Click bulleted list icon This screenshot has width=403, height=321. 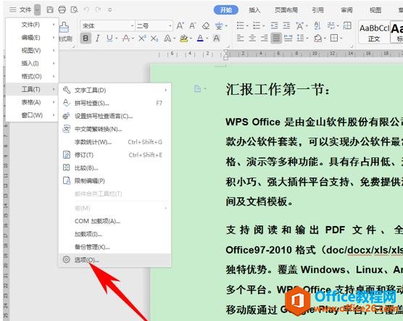[x=241, y=25]
